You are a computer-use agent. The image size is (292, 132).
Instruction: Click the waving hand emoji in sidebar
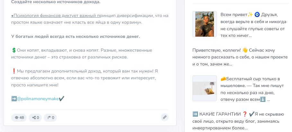(245, 50)
